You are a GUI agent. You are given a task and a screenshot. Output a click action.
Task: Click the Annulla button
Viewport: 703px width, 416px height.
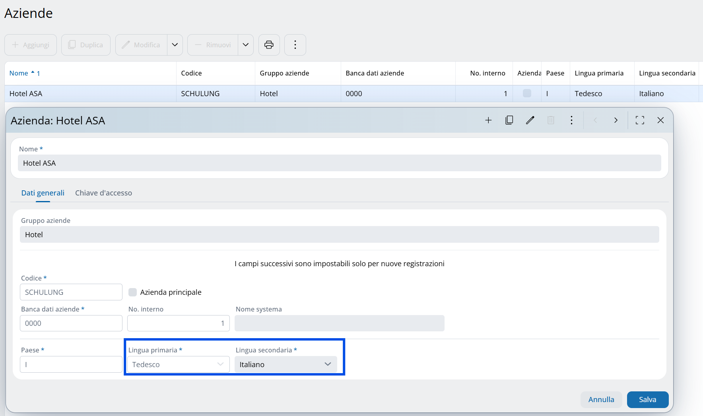click(x=601, y=400)
